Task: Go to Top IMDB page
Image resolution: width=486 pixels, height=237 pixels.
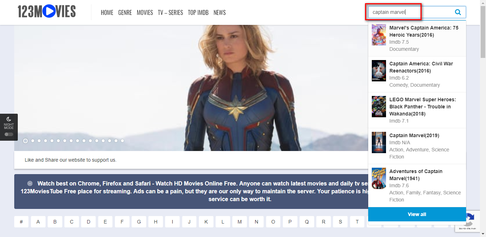Action: coord(198,12)
